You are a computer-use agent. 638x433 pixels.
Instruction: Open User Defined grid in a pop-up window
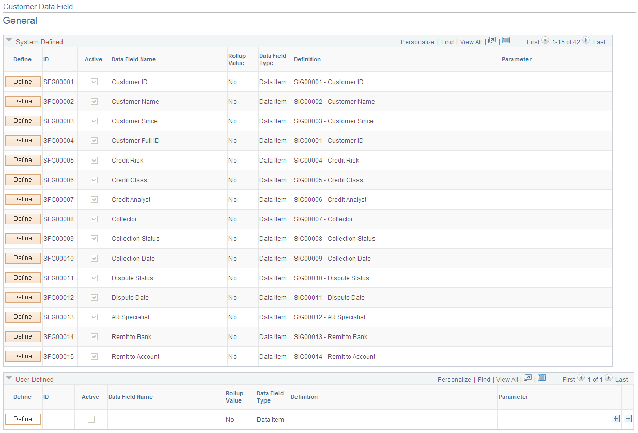coord(527,377)
